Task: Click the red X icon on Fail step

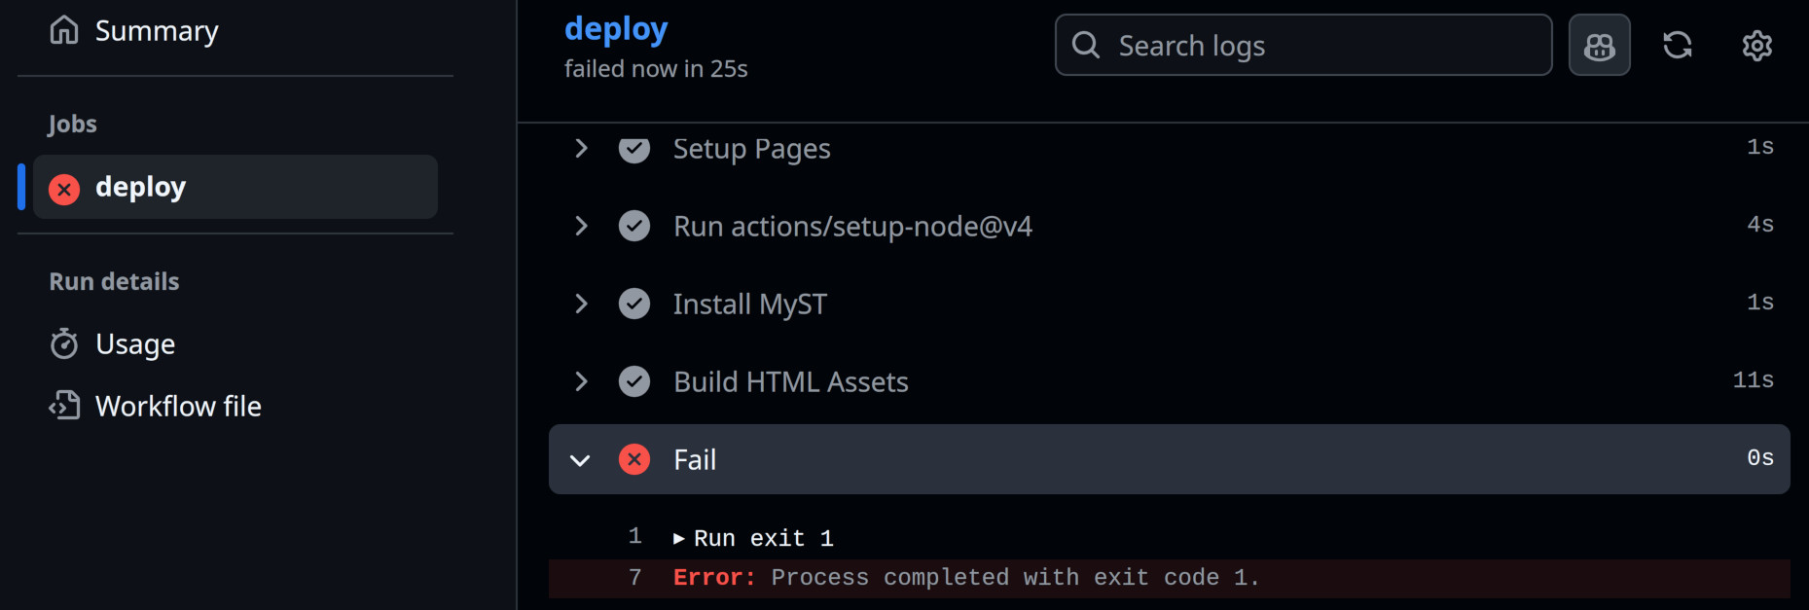Action: [634, 459]
